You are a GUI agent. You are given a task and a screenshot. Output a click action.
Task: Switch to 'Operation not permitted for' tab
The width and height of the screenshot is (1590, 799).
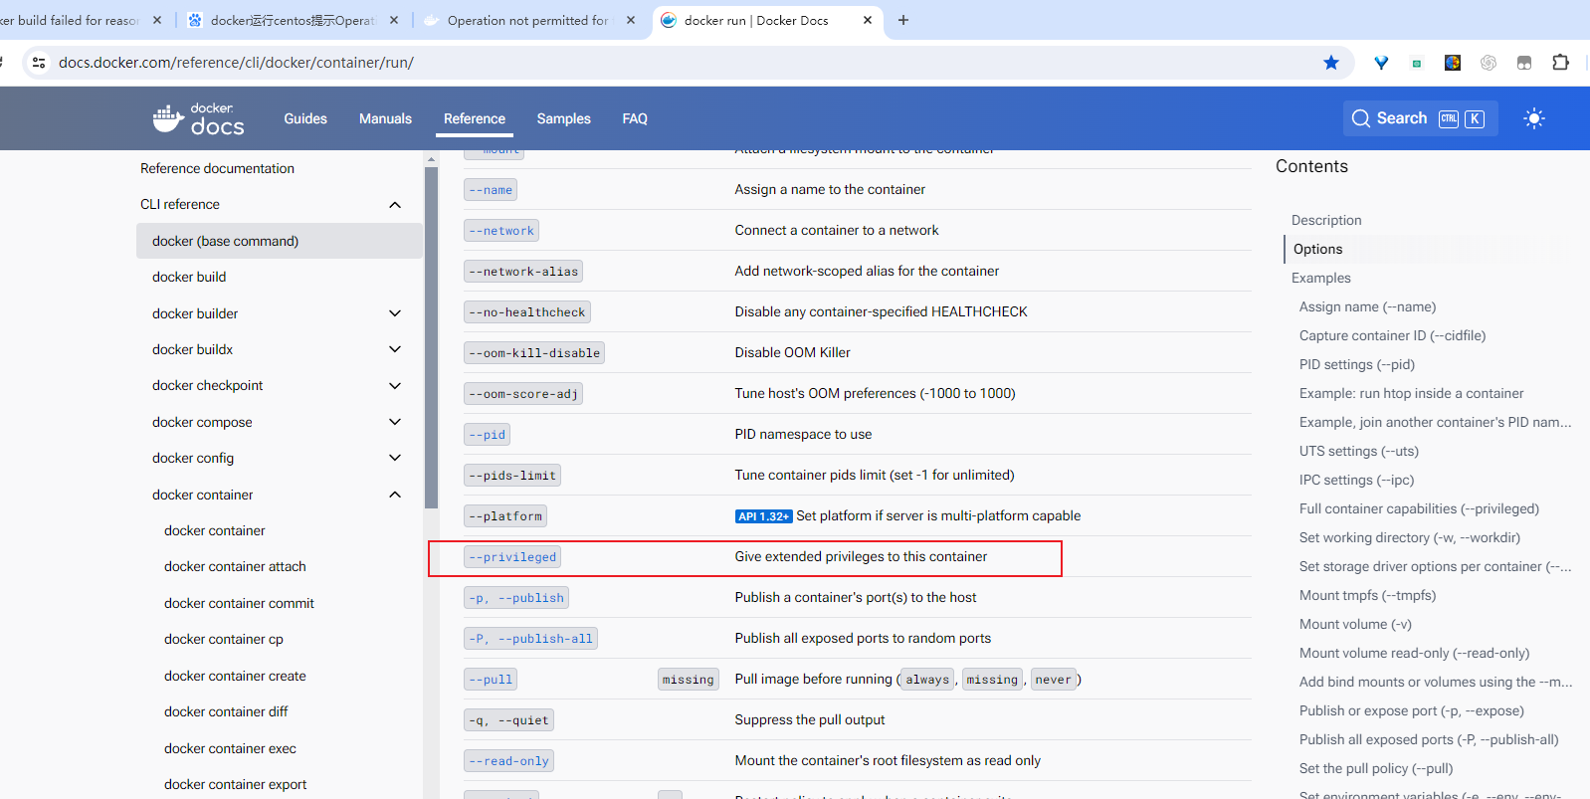527,20
